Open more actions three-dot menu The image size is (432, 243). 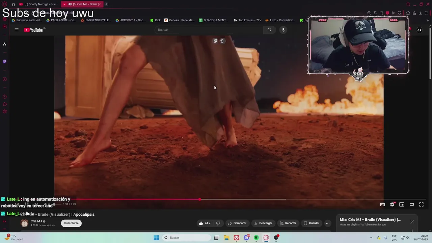click(328, 223)
